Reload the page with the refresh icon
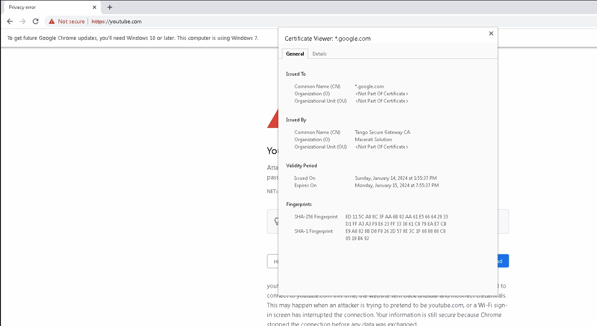597x326 pixels. point(36,21)
